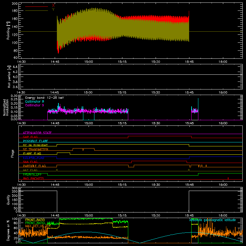The width and height of the screenshot is (246, 246).
Task: Click the 15:00 time label under Pointing plot
Action: point(89,62)
